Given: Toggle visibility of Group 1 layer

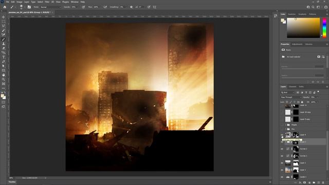Looking at the screenshot, I should [282, 142].
